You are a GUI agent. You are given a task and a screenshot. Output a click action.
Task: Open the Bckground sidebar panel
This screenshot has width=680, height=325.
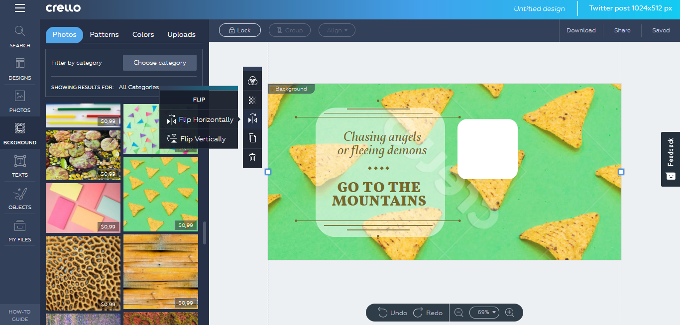[20, 133]
